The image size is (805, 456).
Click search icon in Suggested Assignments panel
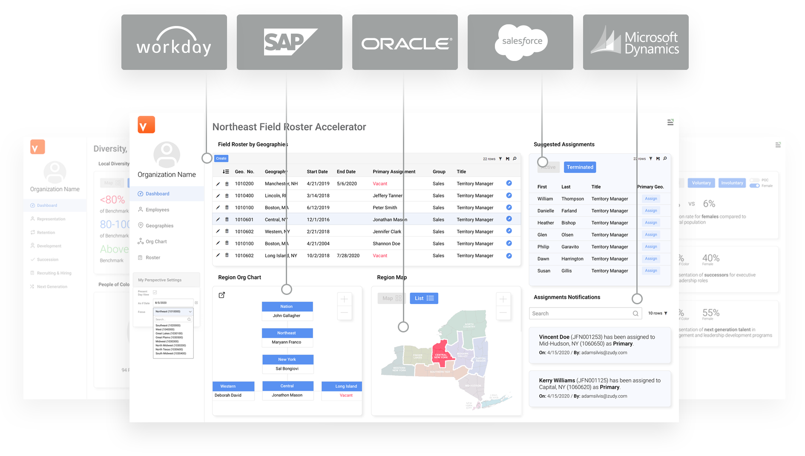665,159
